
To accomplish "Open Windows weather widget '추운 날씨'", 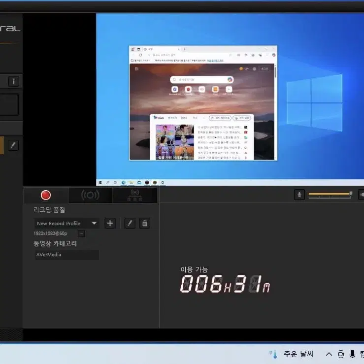I will (x=291, y=354).
